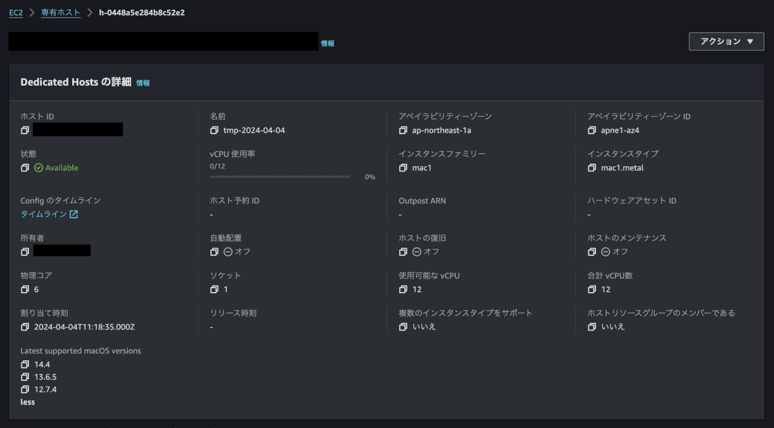Copy sockets (ソケット) value 1
The image size is (774, 428).
(214, 289)
